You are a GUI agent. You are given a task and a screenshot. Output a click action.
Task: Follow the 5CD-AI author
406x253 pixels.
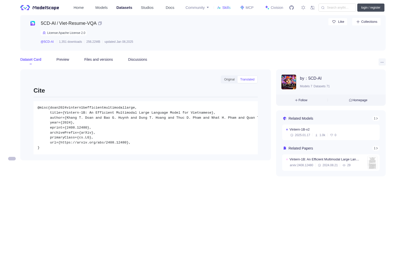click(x=301, y=100)
